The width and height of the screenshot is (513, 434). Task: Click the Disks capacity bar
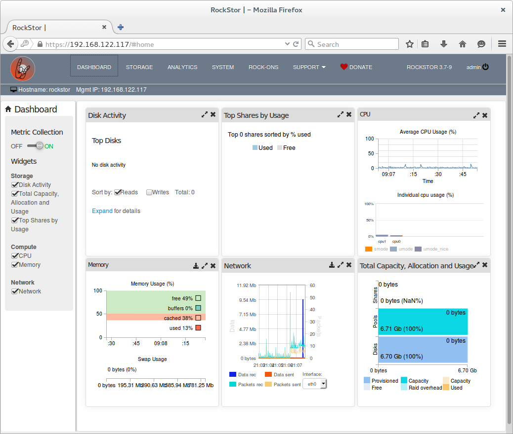click(x=423, y=350)
